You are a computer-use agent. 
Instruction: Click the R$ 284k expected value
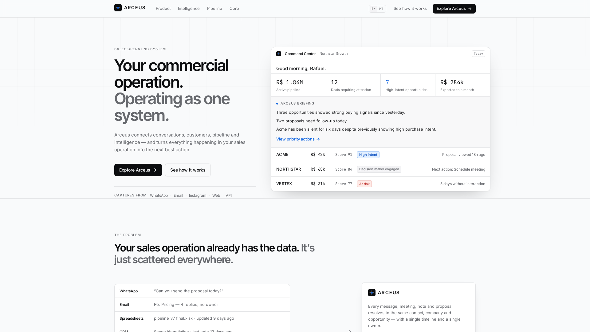[452, 82]
